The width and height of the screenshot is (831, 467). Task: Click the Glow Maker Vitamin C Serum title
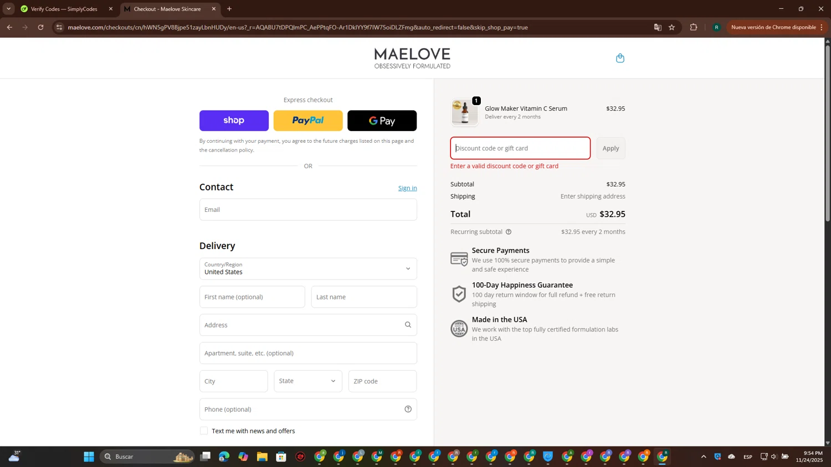tap(526, 108)
